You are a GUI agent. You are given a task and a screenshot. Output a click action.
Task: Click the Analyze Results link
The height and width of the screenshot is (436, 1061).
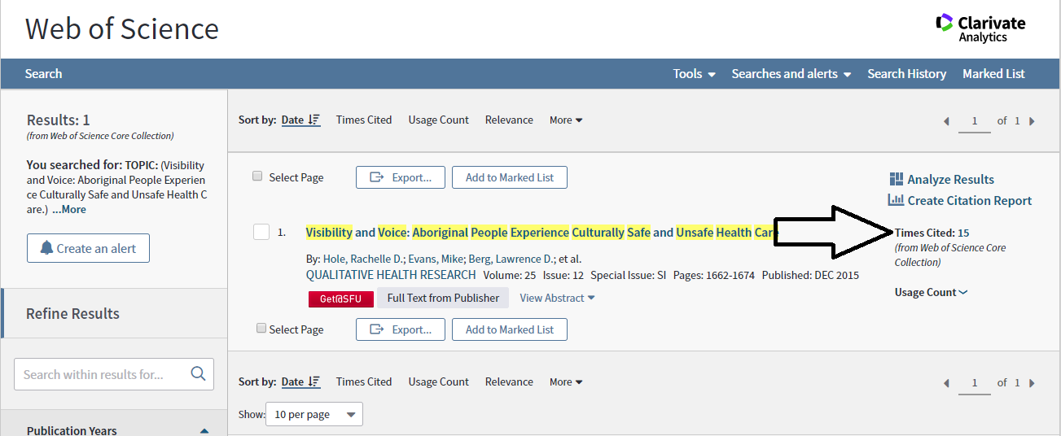(942, 179)
